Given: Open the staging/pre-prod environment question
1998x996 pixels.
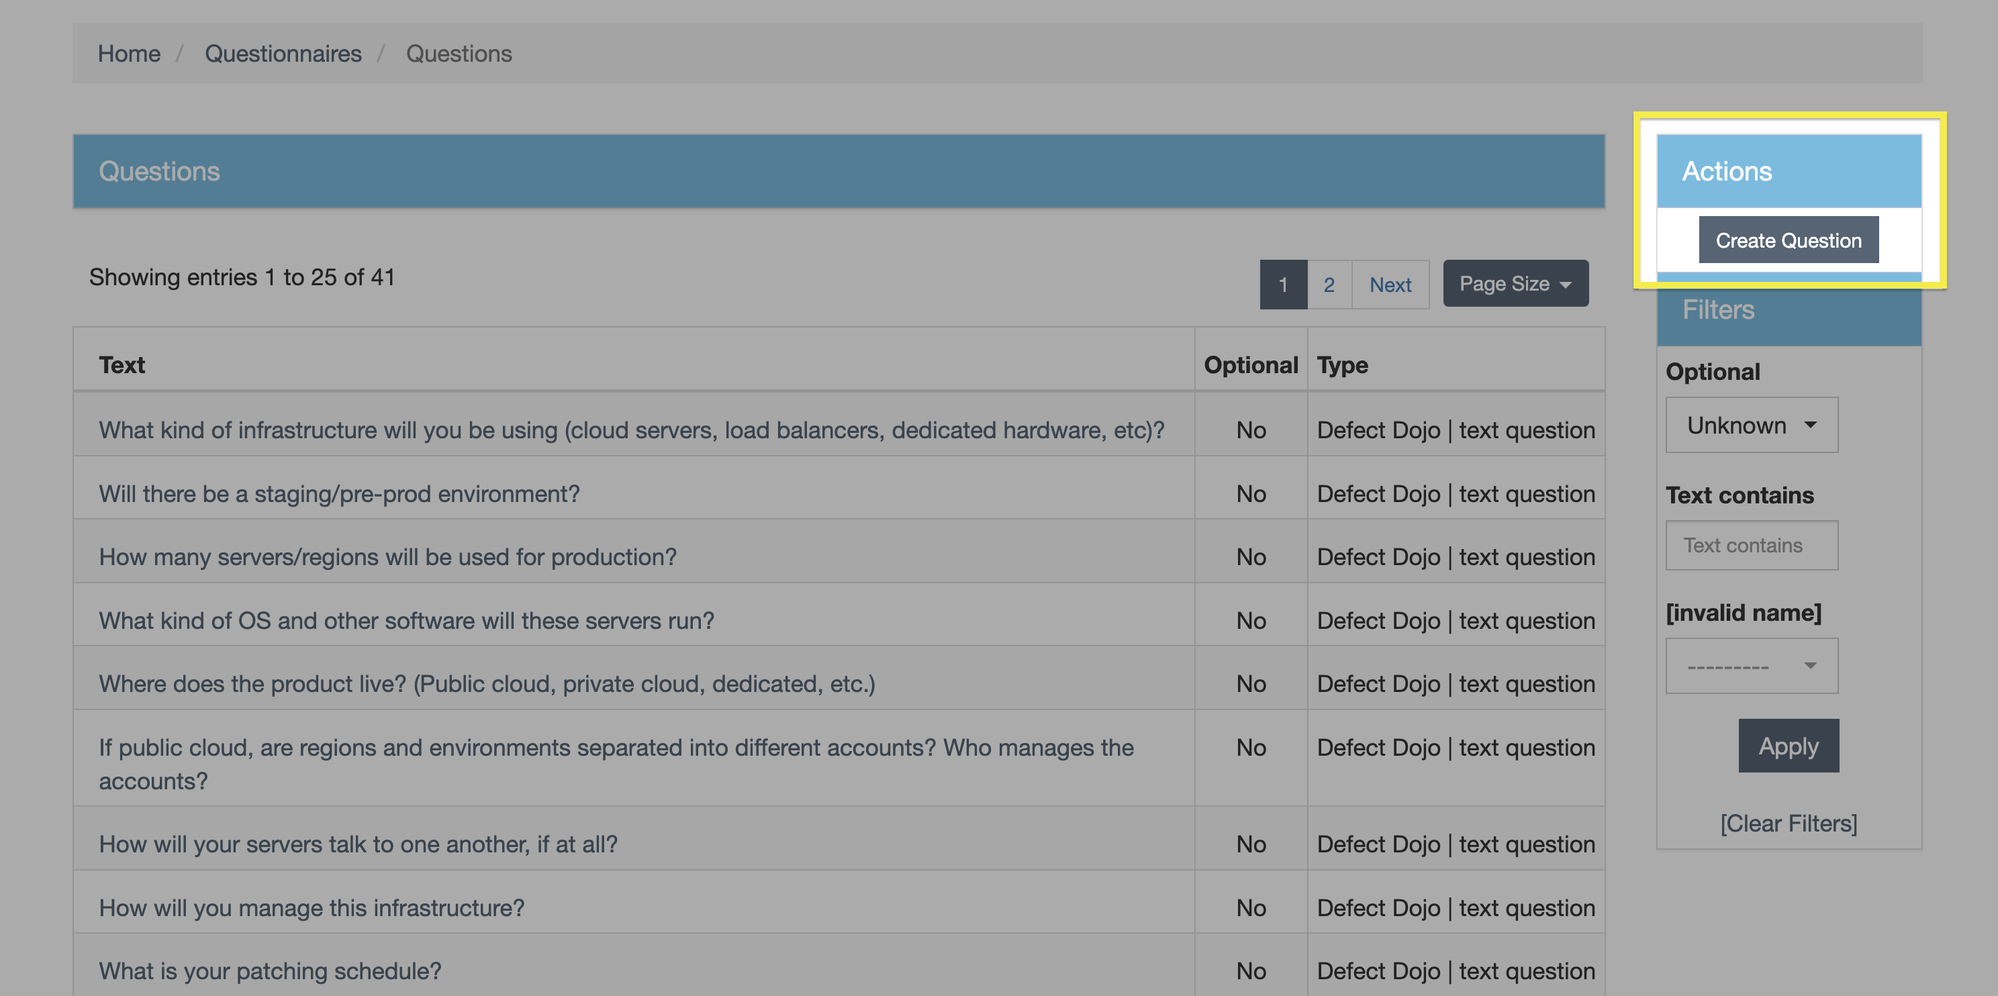Looking at the screenshot, I should (x=339, y=494).
